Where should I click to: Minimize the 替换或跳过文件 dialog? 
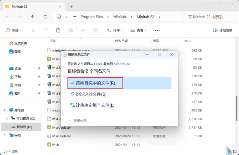point(147,54)
